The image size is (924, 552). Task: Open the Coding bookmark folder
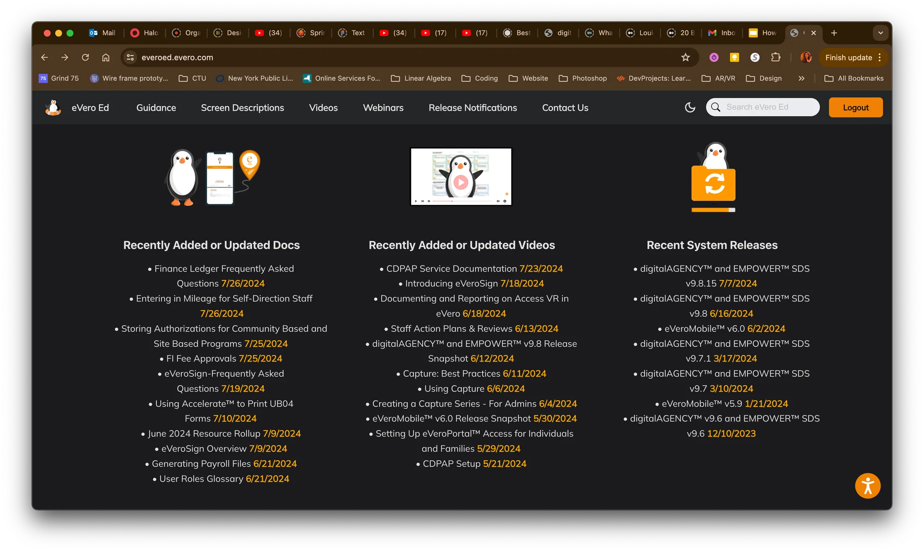[480, 78]
